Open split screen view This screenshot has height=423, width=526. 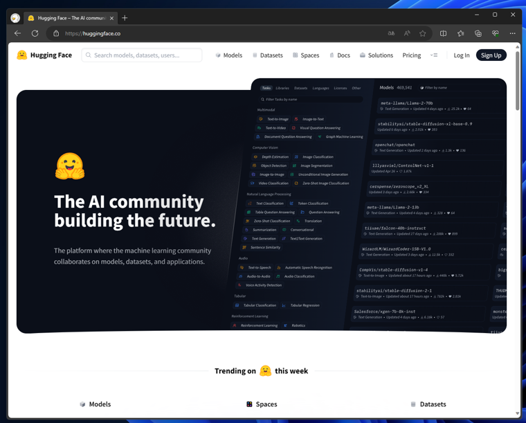coord(443,33)
